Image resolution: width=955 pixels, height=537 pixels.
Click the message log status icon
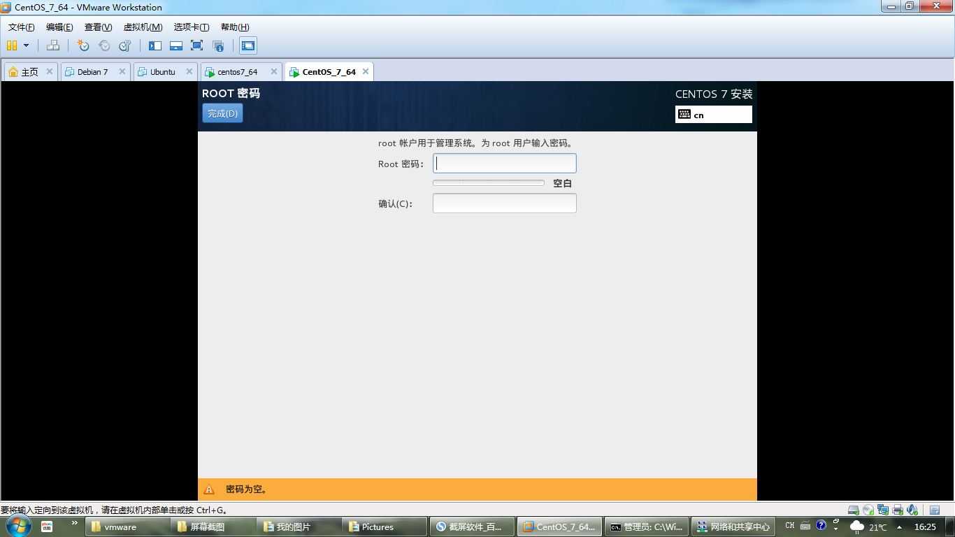(x=935, y=510)
